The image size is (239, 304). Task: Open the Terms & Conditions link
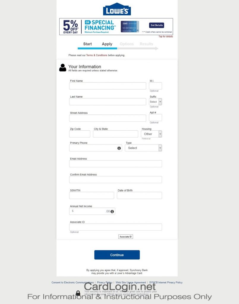[97, 55]
